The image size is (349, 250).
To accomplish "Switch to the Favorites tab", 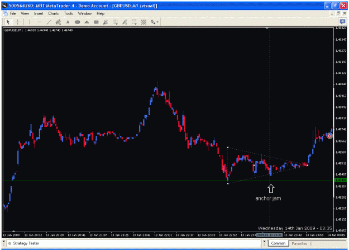I will [x=299, y=243].
